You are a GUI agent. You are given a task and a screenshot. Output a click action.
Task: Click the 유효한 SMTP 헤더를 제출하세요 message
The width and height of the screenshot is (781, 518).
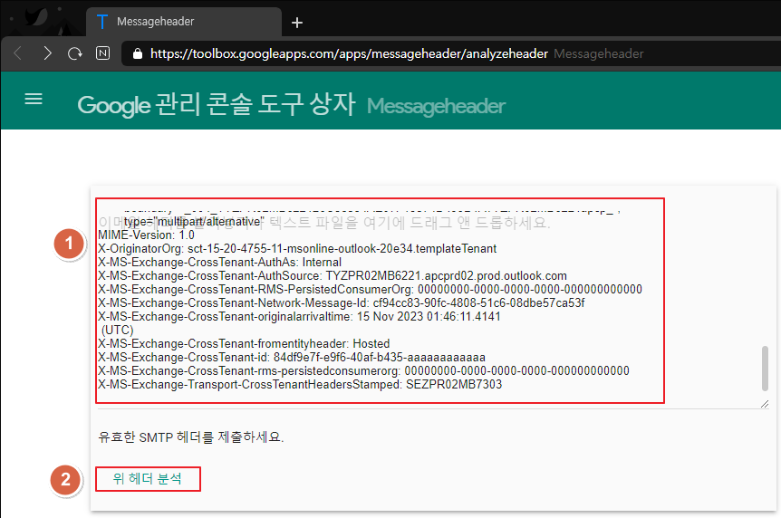(191, 436)
